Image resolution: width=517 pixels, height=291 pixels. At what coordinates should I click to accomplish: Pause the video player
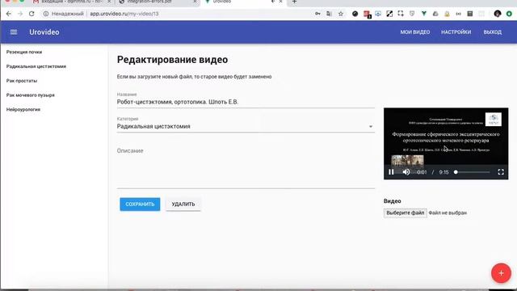point(391,172)
